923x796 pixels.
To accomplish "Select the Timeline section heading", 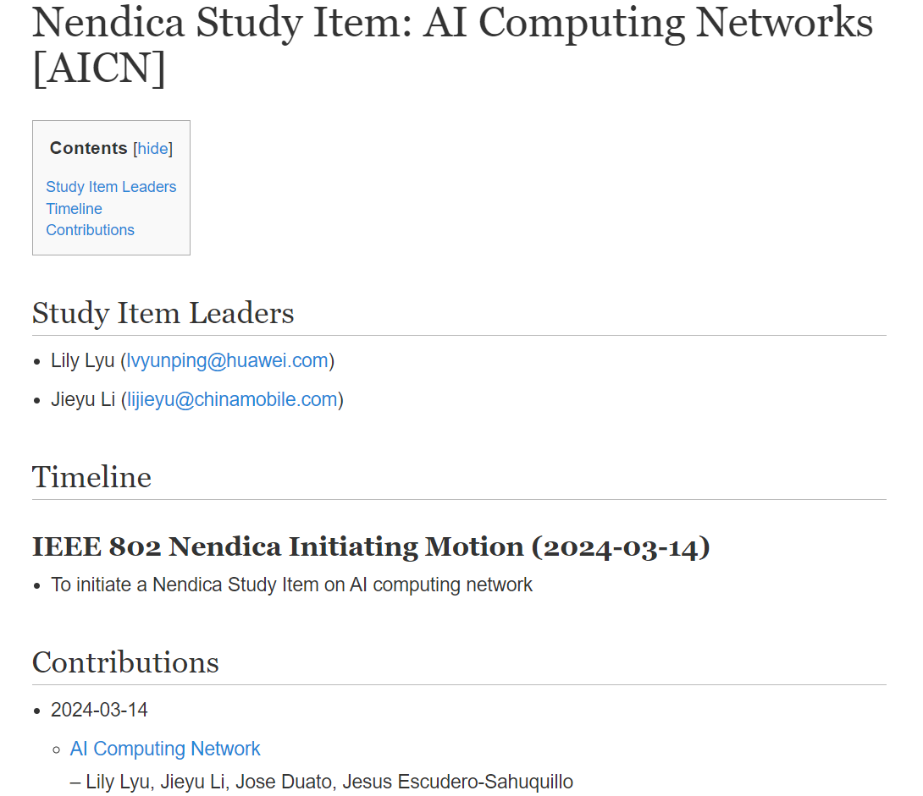I will click(91, 477).
